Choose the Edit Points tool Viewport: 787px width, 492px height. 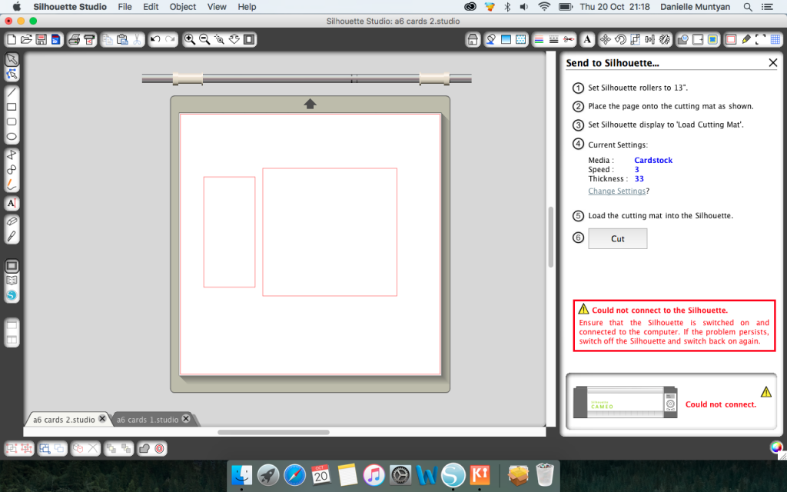[12, 75]
